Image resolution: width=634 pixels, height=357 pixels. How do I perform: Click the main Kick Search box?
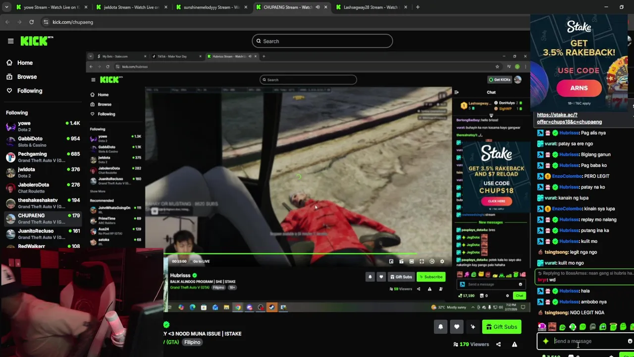pyautogui.click(x=322, y=41)
